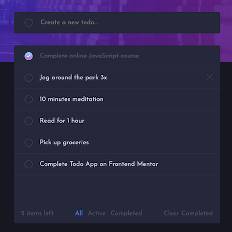
Task: Switch to the Completed filter
Action: point(126,213)
